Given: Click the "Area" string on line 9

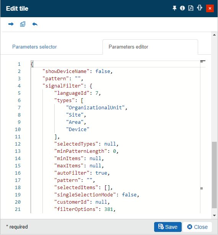Looking at the screenshot, I should click(x=75, y=122).
